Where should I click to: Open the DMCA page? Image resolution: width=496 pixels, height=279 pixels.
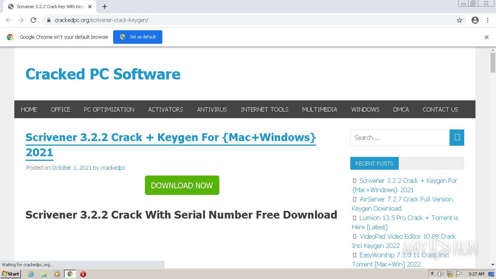[401, 109]
